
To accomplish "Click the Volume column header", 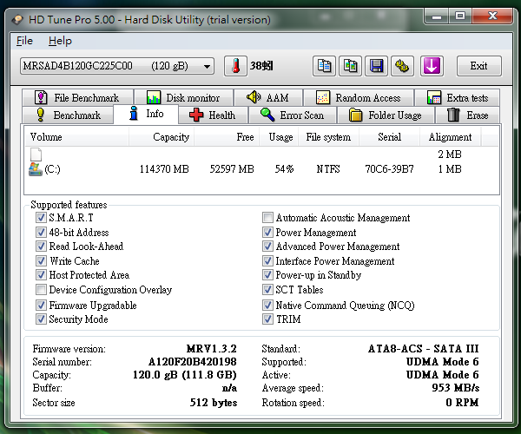I will [76, 137].
